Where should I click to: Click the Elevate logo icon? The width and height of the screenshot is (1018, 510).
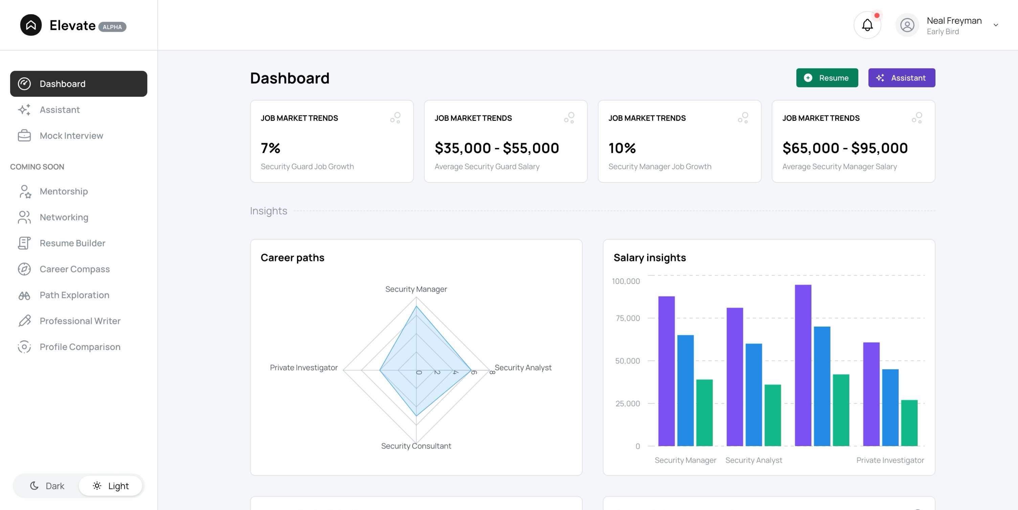click(x=31, y=25)
